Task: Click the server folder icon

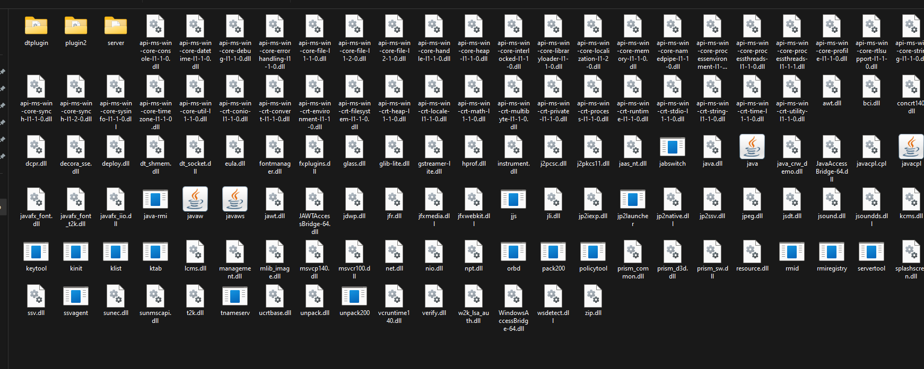Action: tap(116, 25)
